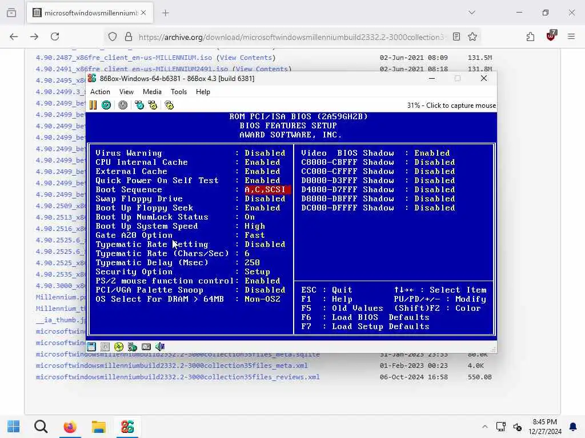This screenshot has width=585, height=438.
Task: Open Firefox View icon at top-left
Action: 11,13
